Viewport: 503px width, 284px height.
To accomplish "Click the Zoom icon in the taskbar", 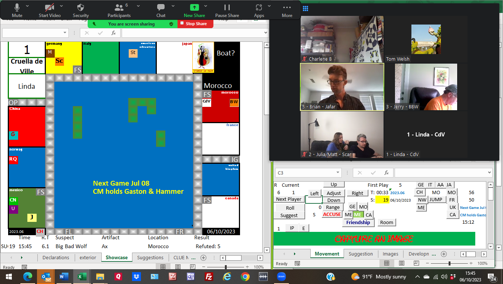I will [x=282, y=277].
